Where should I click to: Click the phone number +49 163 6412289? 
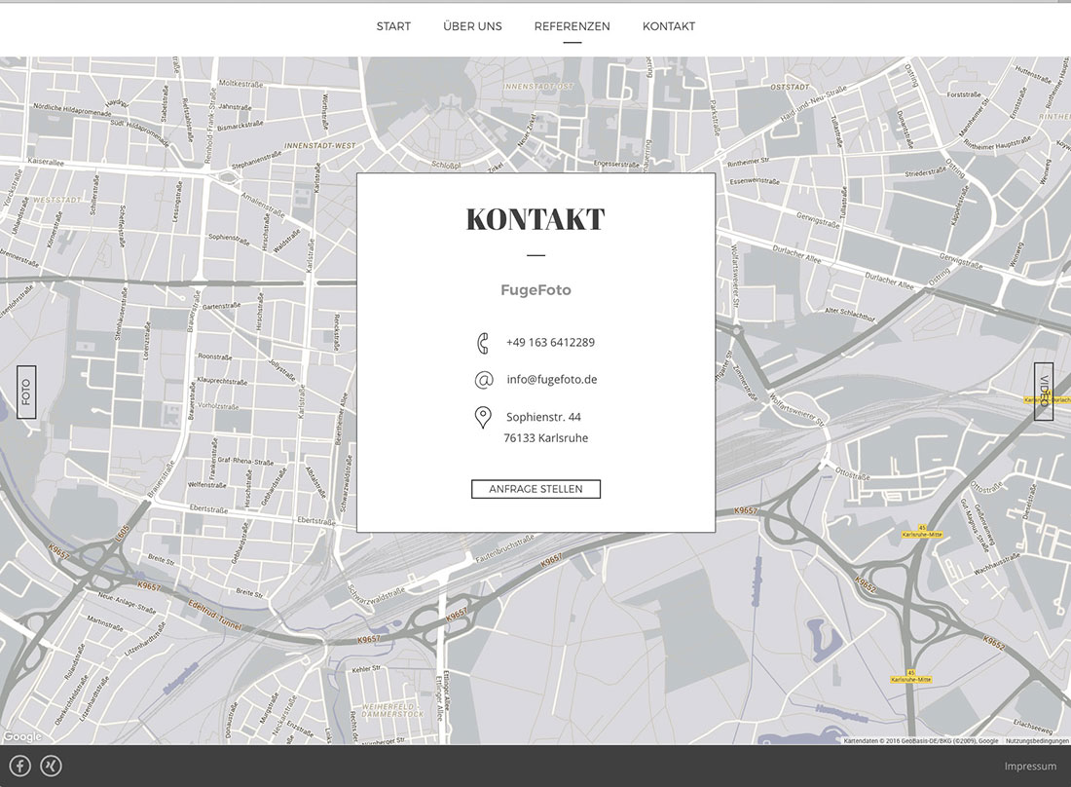click(x=550, y=343)
